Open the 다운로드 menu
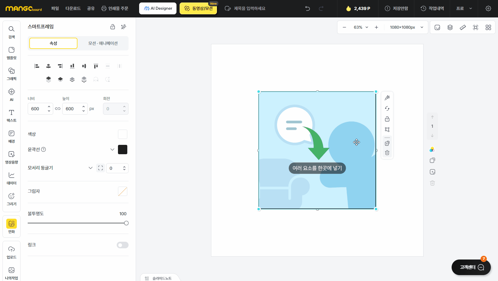Screen dimensions: 498x281 [73, 8]
